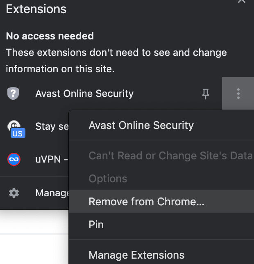Screen dimensions: 254x264
Task: Click the greyed-out Options menu entry
Action: 108,179
